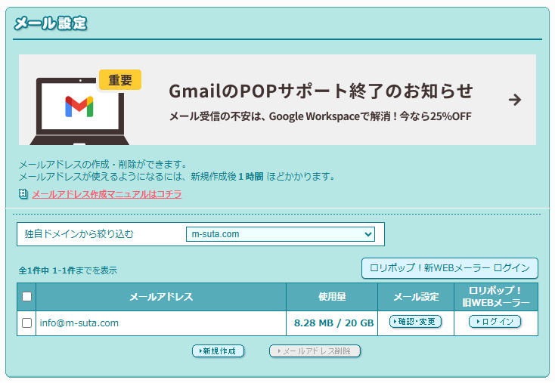Click the arrow icon on the Gmail banner
Viewport: 555px width, 383px height.
515,100
